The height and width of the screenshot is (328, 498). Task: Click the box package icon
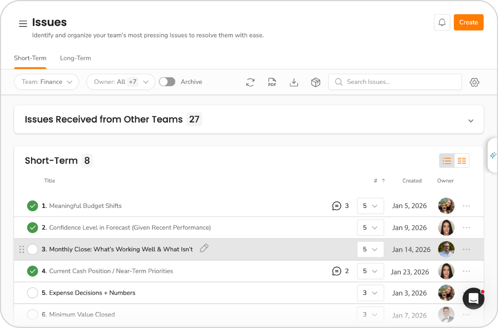click(315, 82)
